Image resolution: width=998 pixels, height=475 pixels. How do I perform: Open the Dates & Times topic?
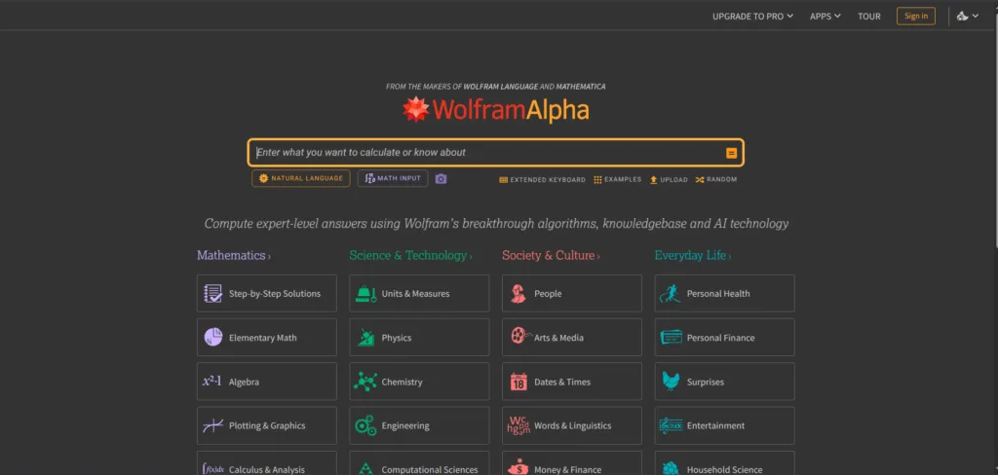pyautogui.click(x=571, y=382)
